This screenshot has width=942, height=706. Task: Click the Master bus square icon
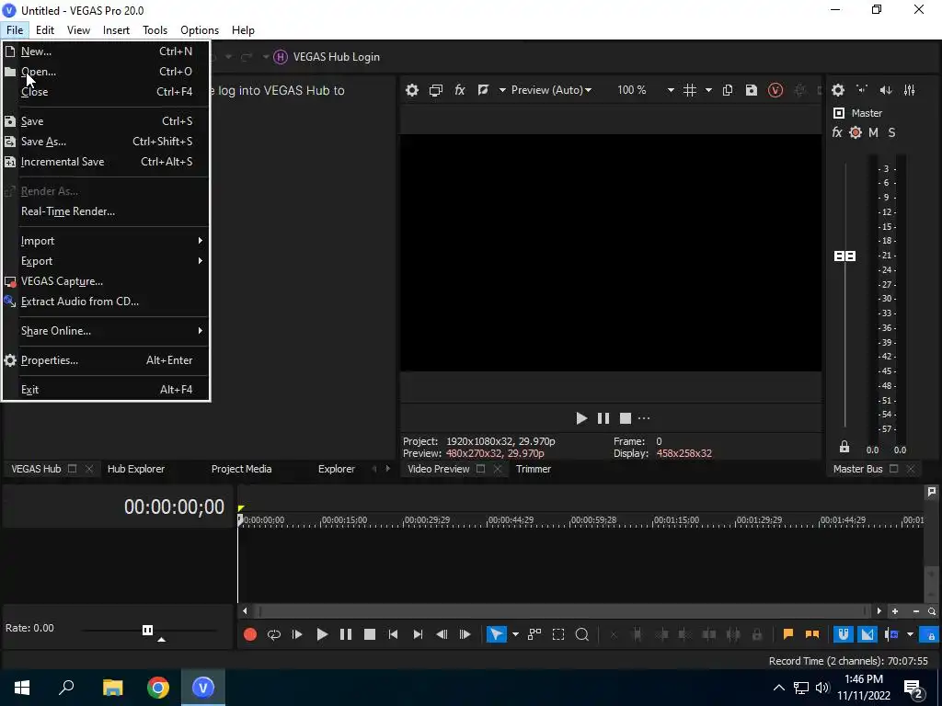pos(839,113)
